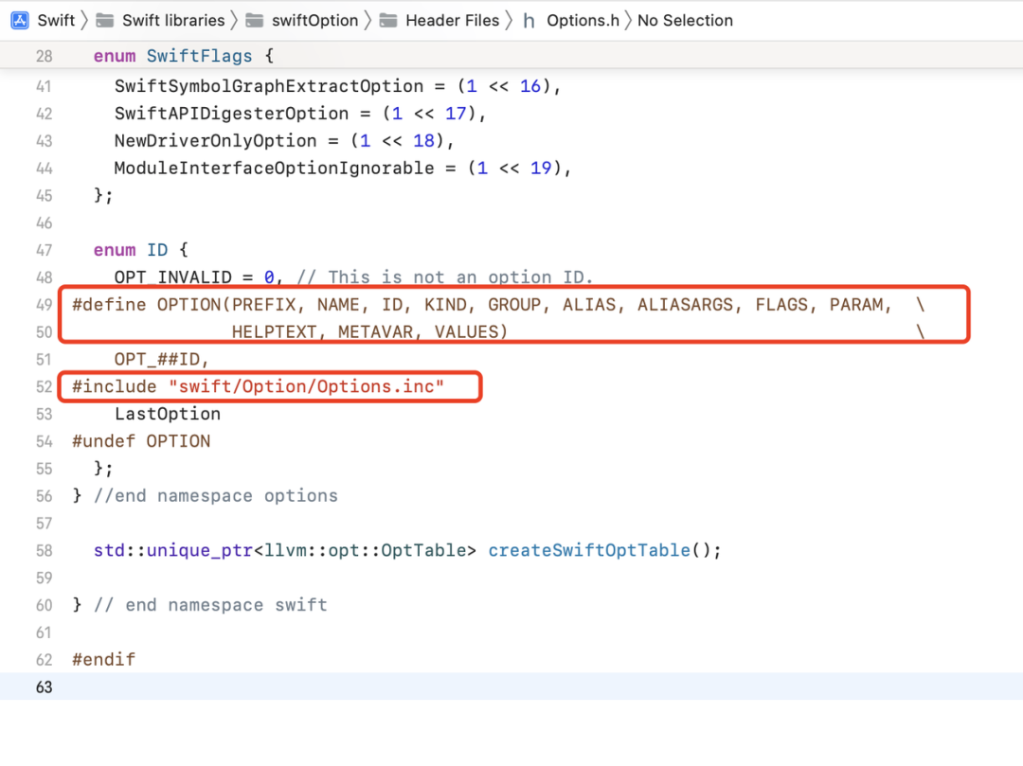Click the LastOption enum entry
The height and width of the screenshot is (766, 1023).
click(x=168, y=414)
